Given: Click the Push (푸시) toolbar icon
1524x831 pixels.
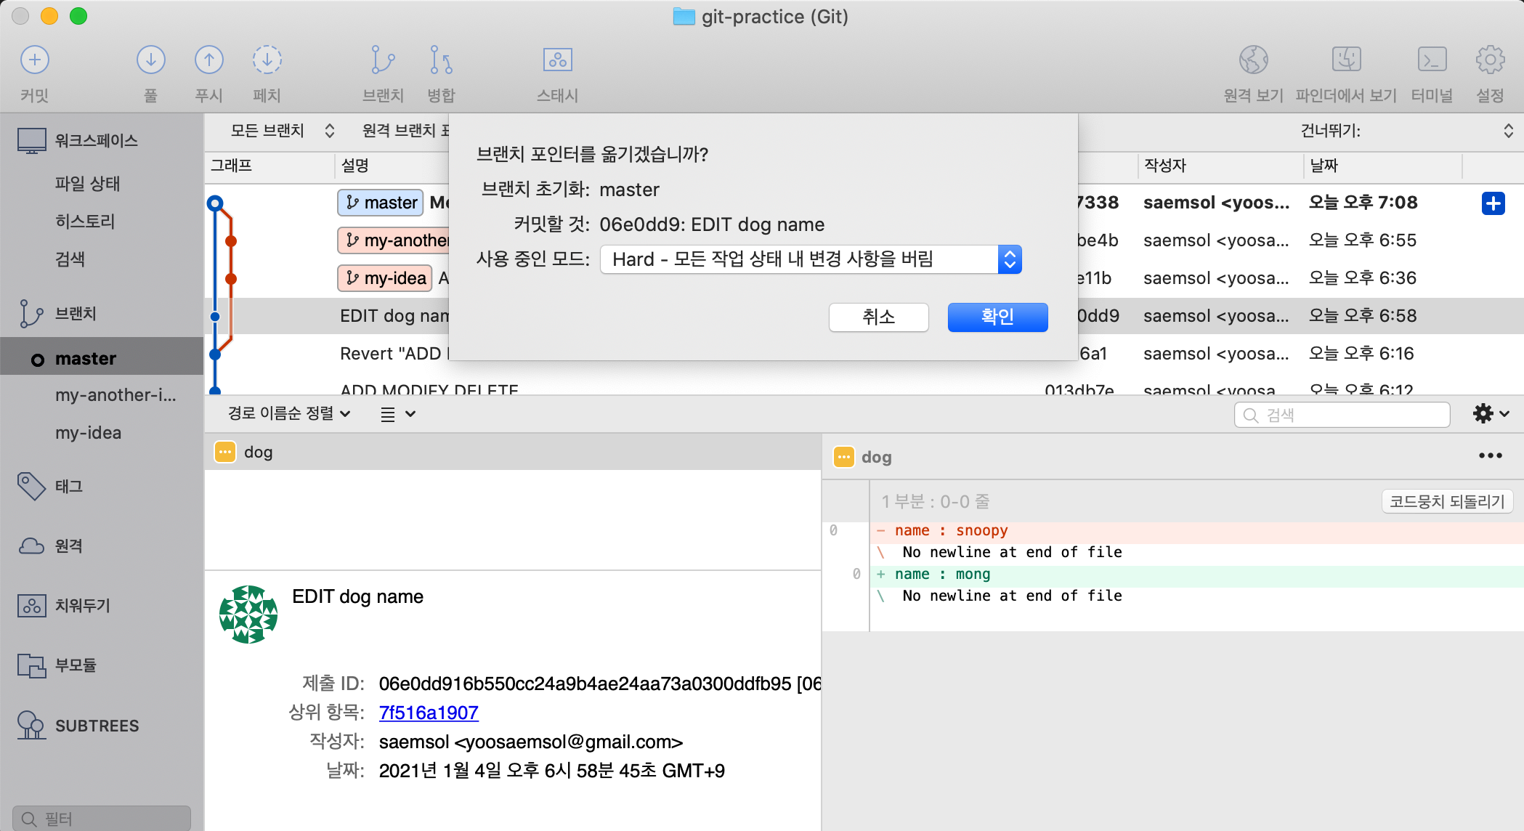Looking at the screenshot, I should [x=208, y=60].
